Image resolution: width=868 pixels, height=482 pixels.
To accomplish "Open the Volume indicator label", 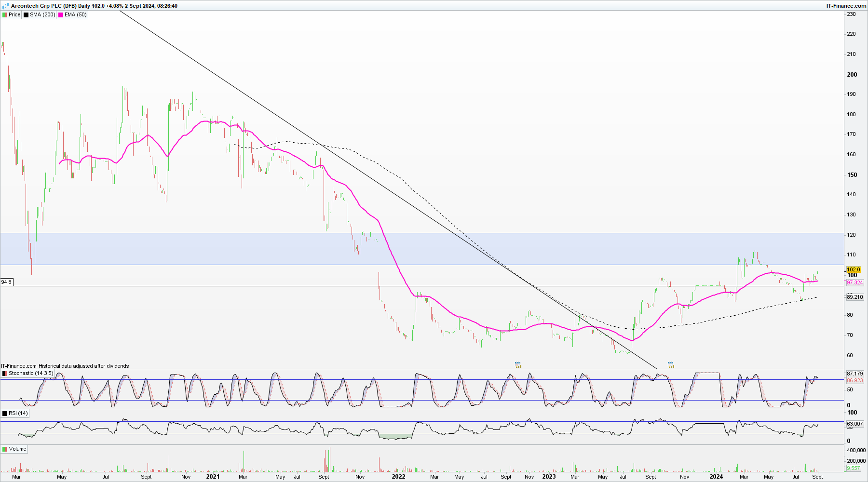I will click(17, 449).
